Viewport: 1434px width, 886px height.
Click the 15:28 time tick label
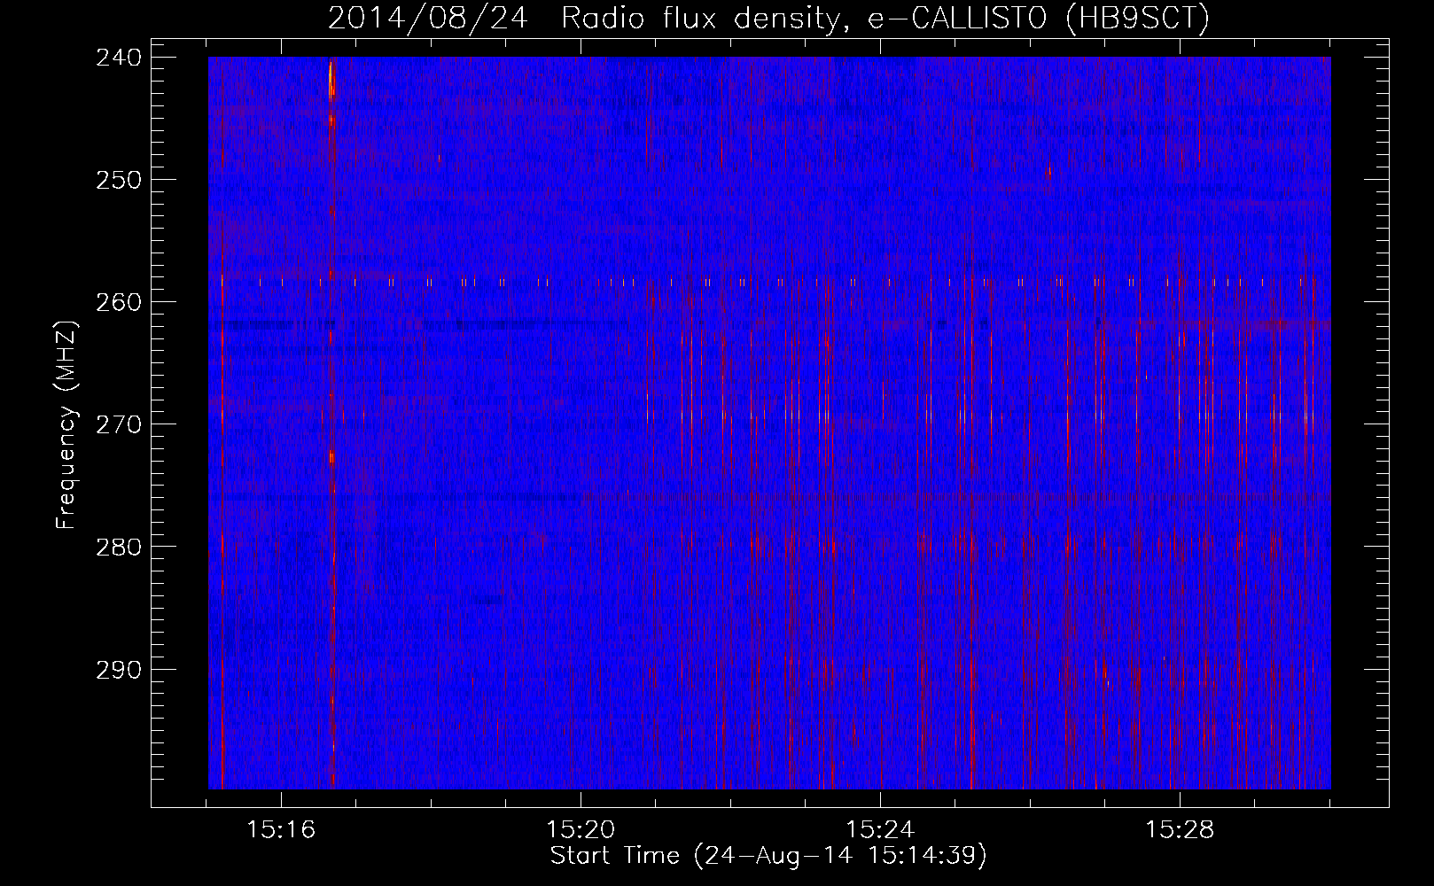coord(1180,830)
